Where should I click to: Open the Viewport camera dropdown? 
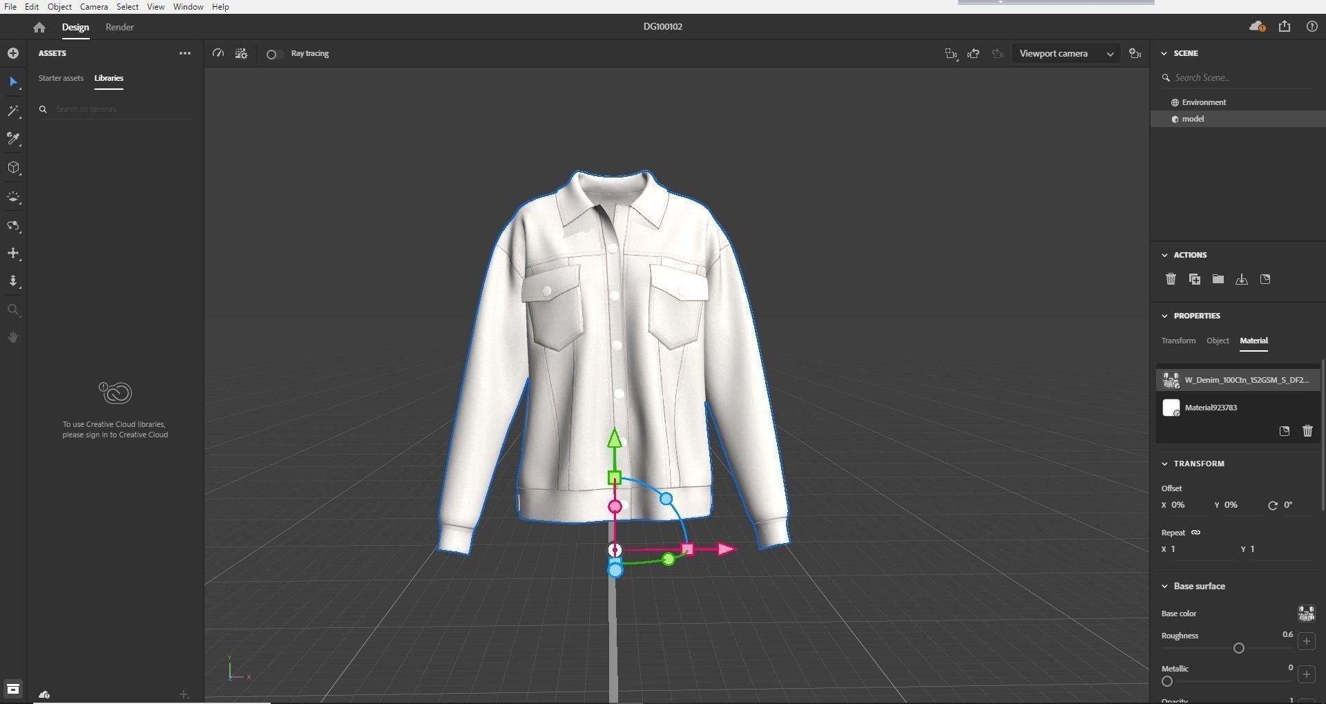tap(1066, 54)
